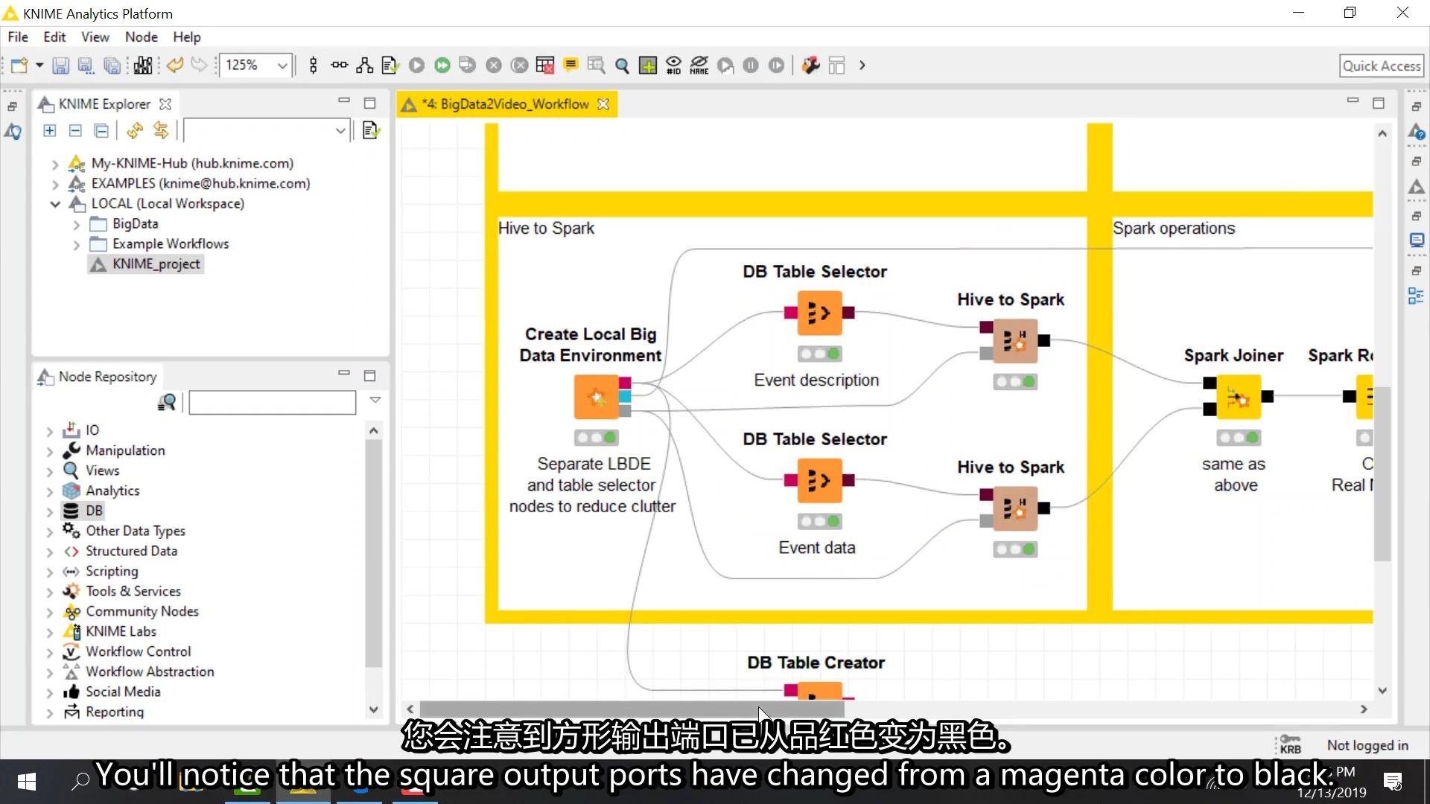Expand the Example Workflows folder
The width and height of the screenshot is (1430, 804).
pos(76,244)
